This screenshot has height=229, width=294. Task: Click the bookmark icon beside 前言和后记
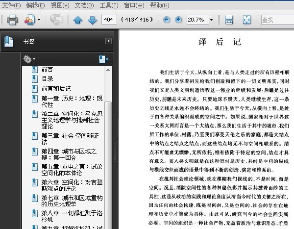pyautogui.click(x=35, y=89)
